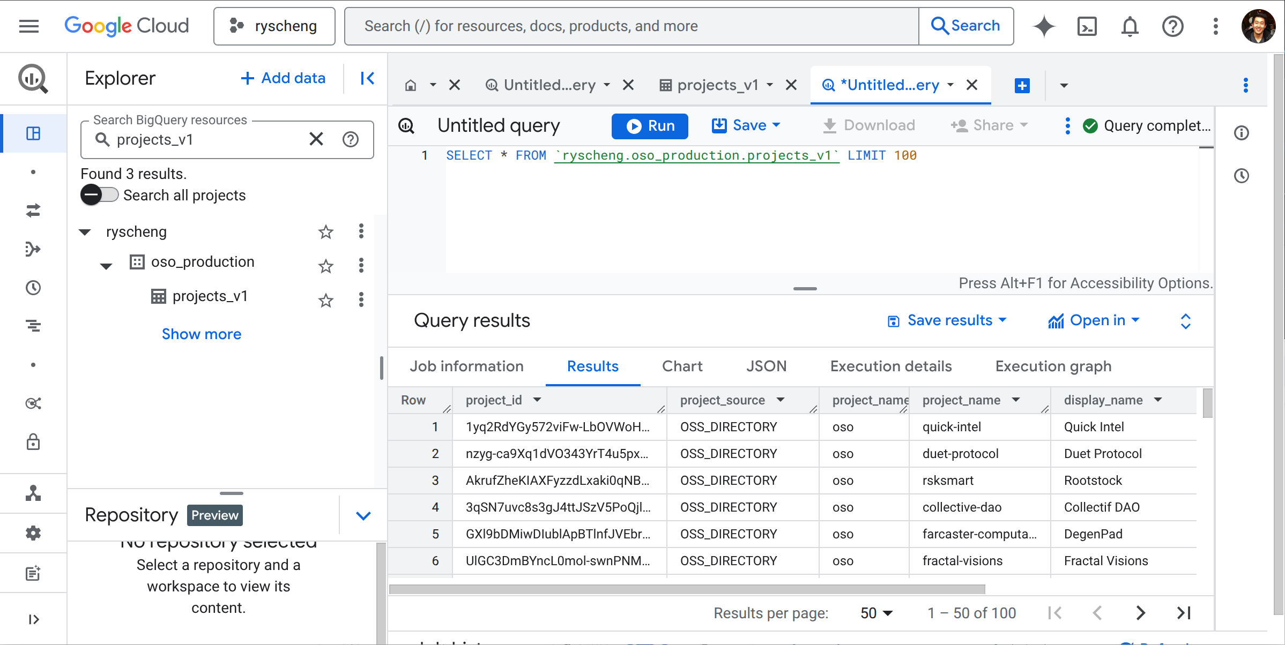The height and width of the screenshot is (645, 1285).
Task: Clear the projects_v1 search field with the X
Action: (316, 139)
